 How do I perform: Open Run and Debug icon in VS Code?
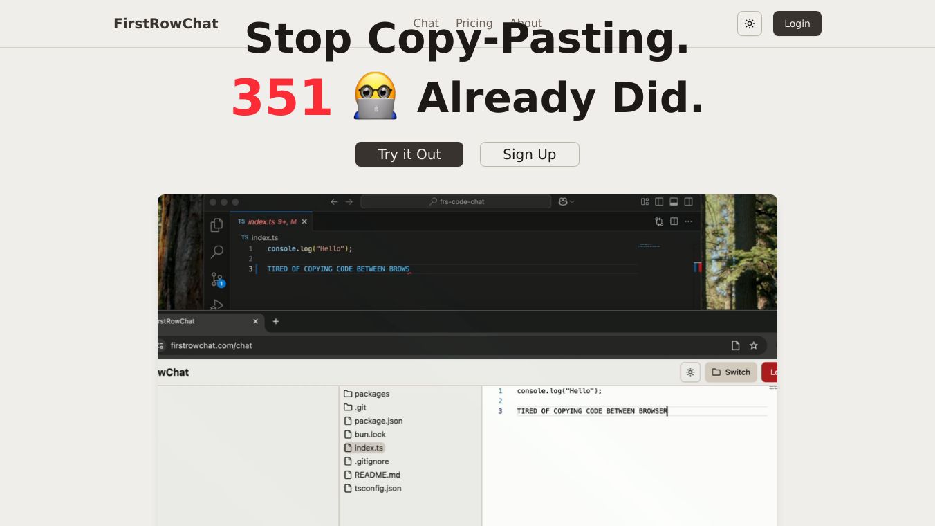click(217, 305)
